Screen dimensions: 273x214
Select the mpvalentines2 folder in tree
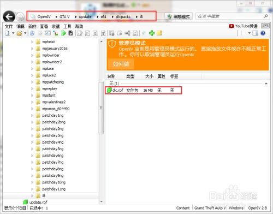54,102
